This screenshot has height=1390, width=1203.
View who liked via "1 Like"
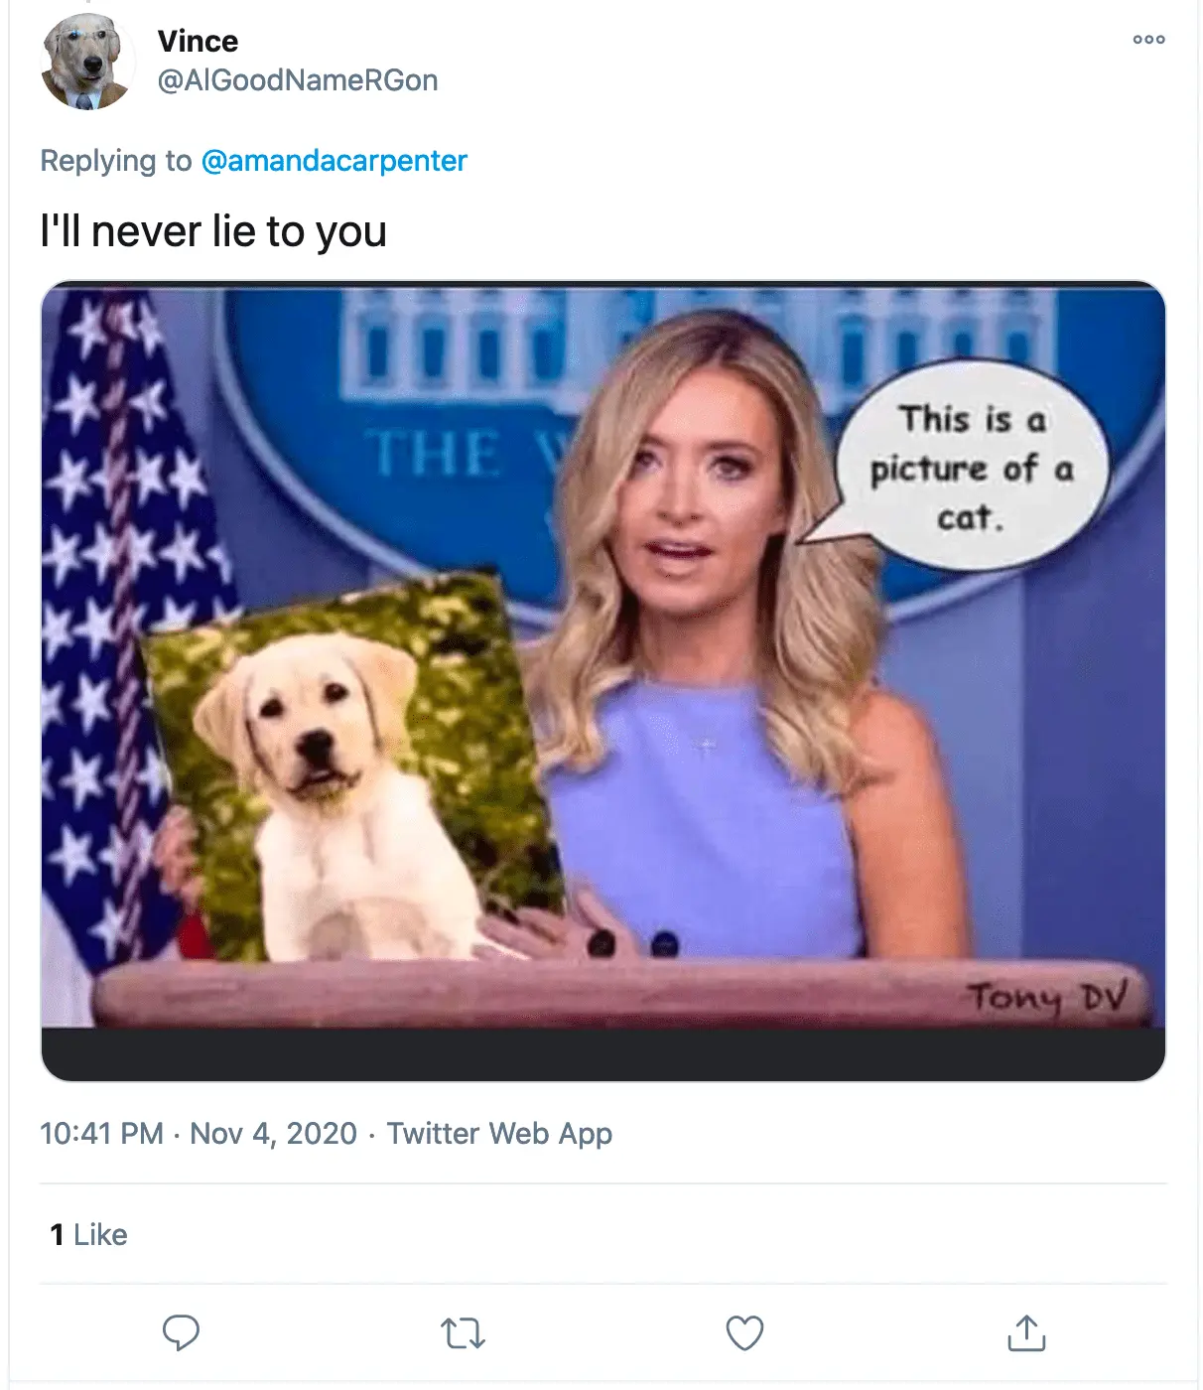pos(89,1235)
